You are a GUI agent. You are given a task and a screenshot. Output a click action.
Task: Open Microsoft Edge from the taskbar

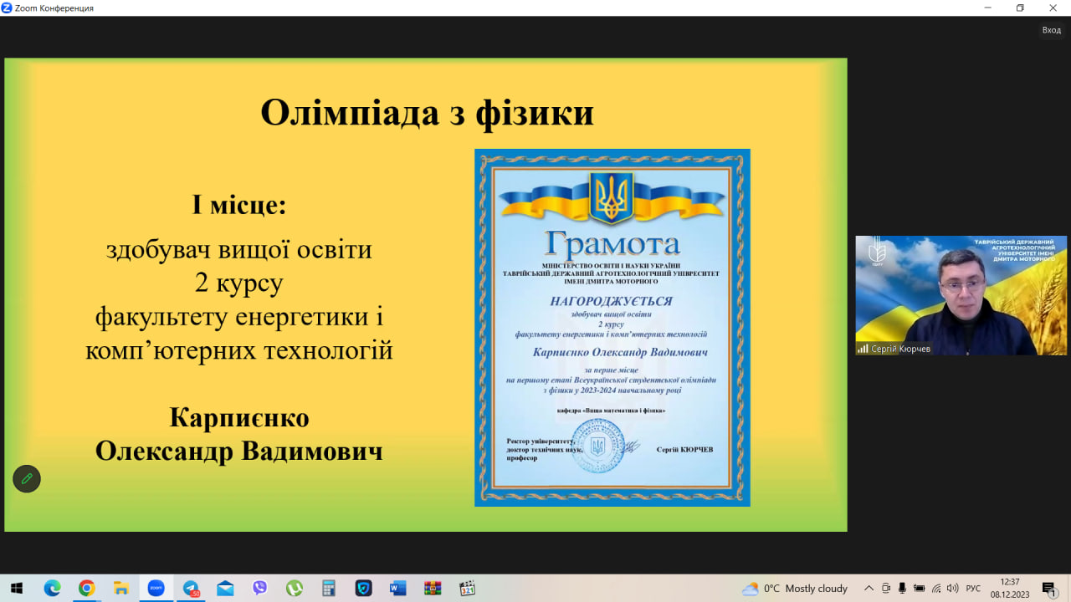tap(52, 588)
